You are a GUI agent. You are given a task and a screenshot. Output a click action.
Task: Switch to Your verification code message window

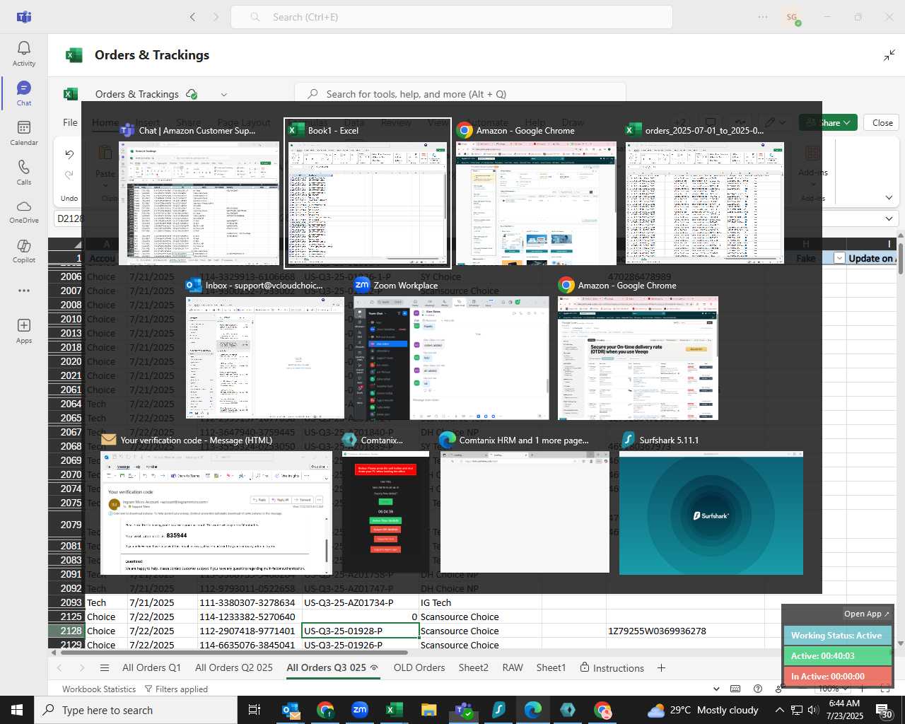216,505
